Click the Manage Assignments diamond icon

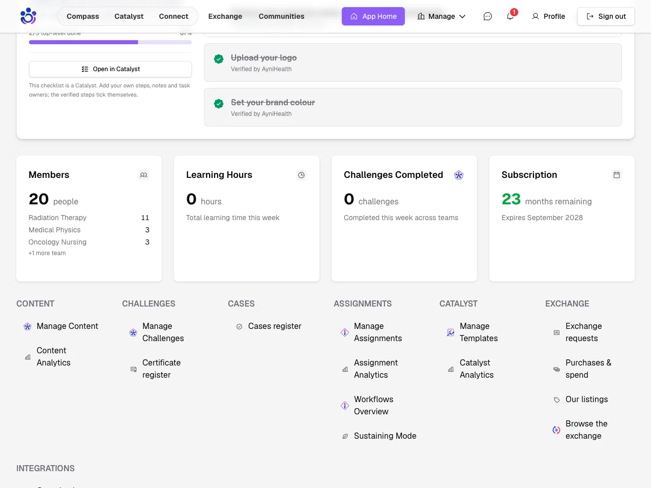(x=345, y=332)
